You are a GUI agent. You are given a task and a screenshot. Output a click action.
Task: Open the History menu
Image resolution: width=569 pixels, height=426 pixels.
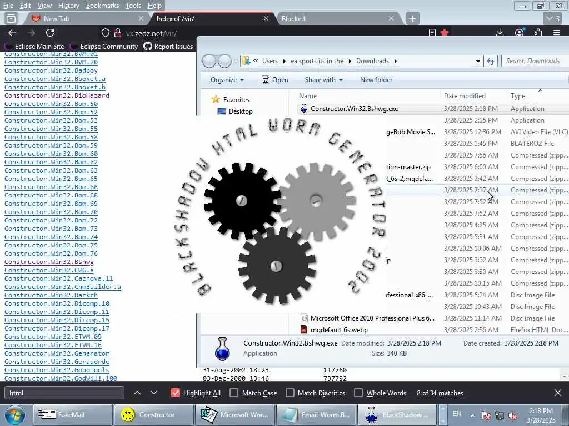[x=68, y=6]
